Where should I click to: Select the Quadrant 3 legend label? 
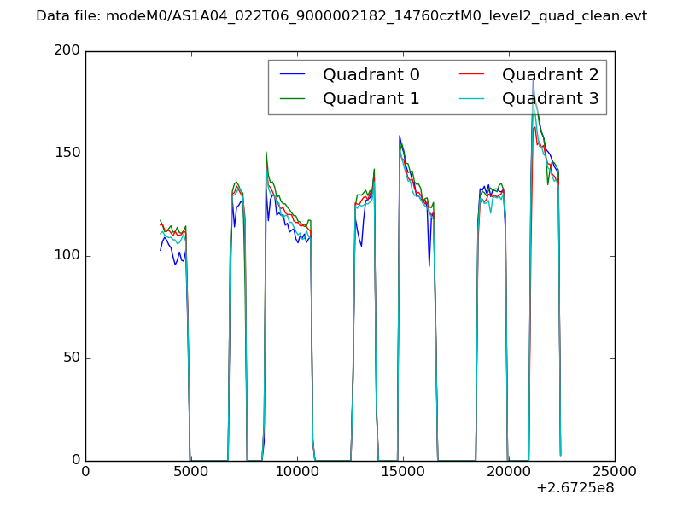pos(550,99)
